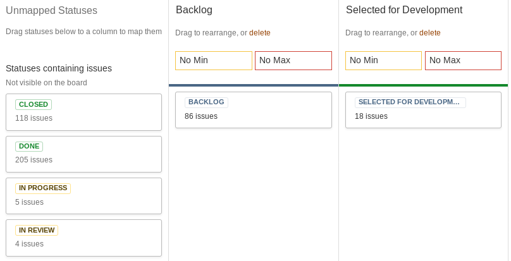Click the green bar under Selected for Development

(423, 85)
